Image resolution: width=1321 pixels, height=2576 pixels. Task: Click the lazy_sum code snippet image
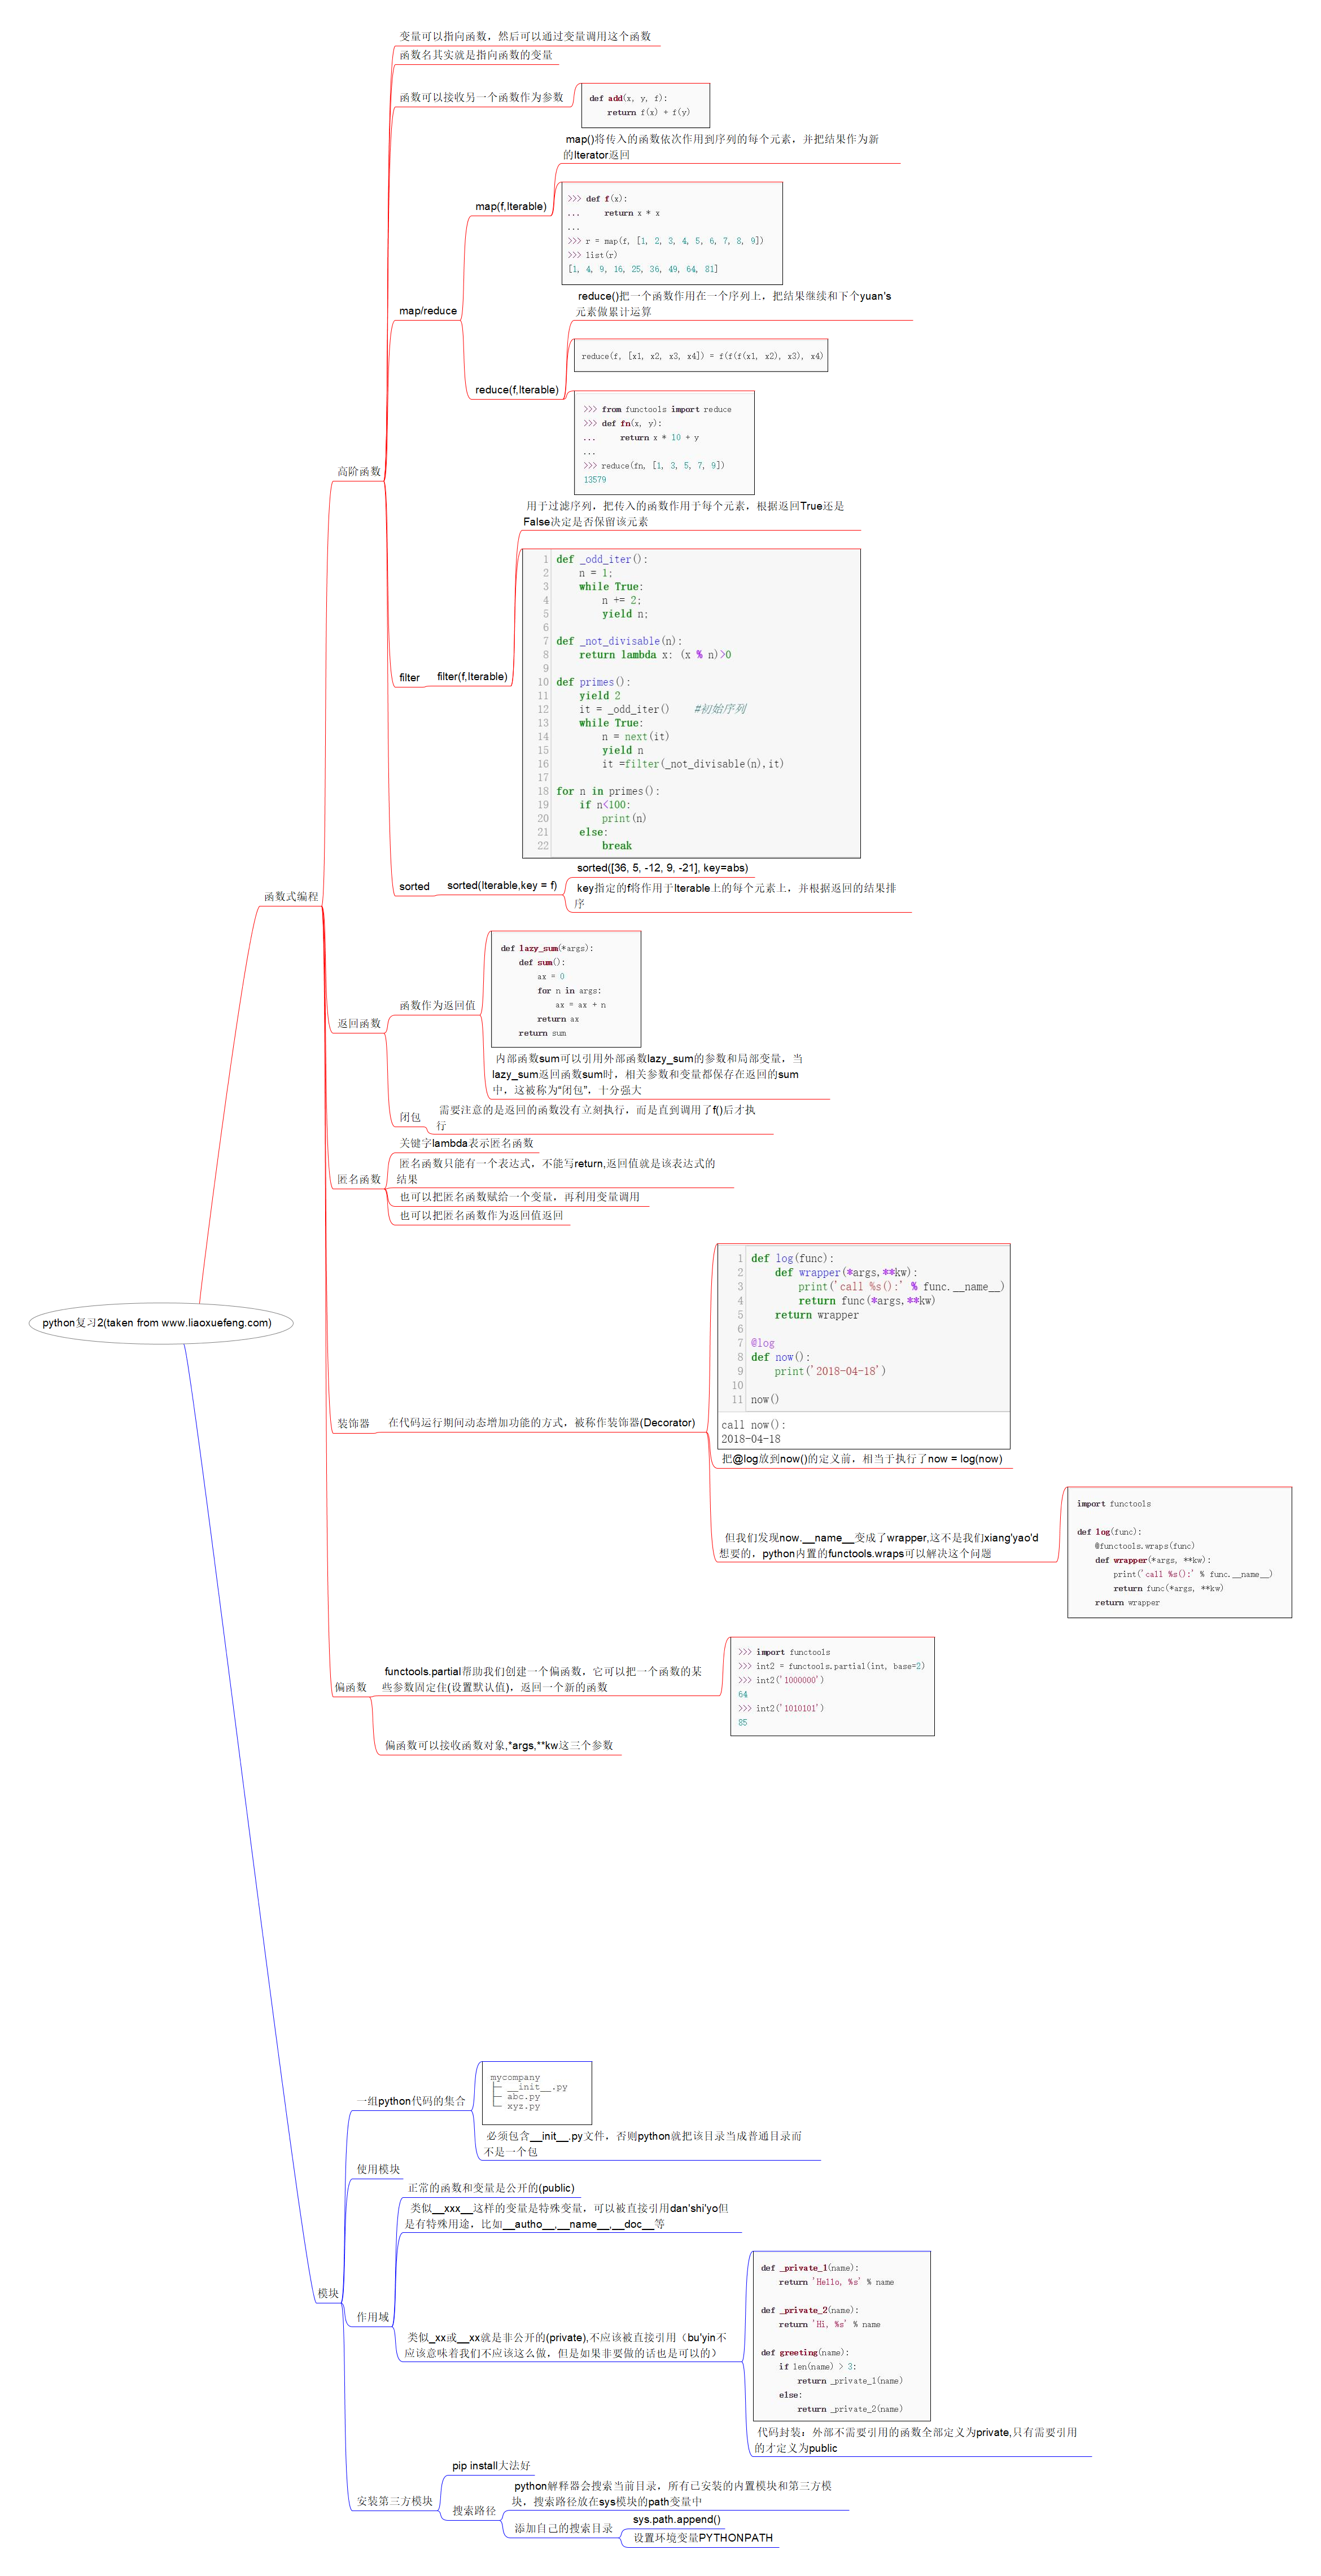pos(565,989)
